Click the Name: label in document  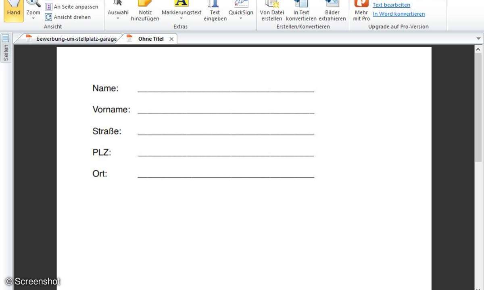pyautogui.click(x=105, y=88)
